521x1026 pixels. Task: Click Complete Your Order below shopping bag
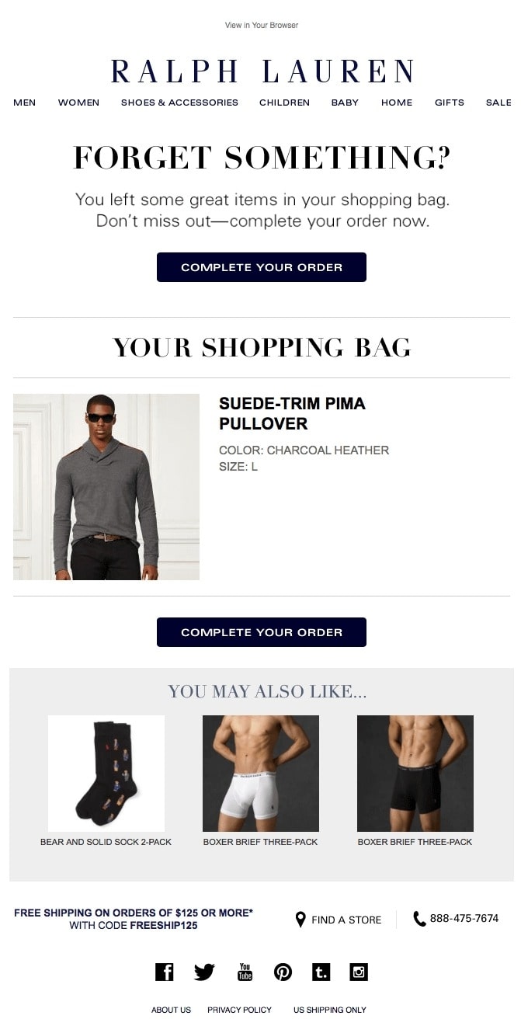click(262, 632)
